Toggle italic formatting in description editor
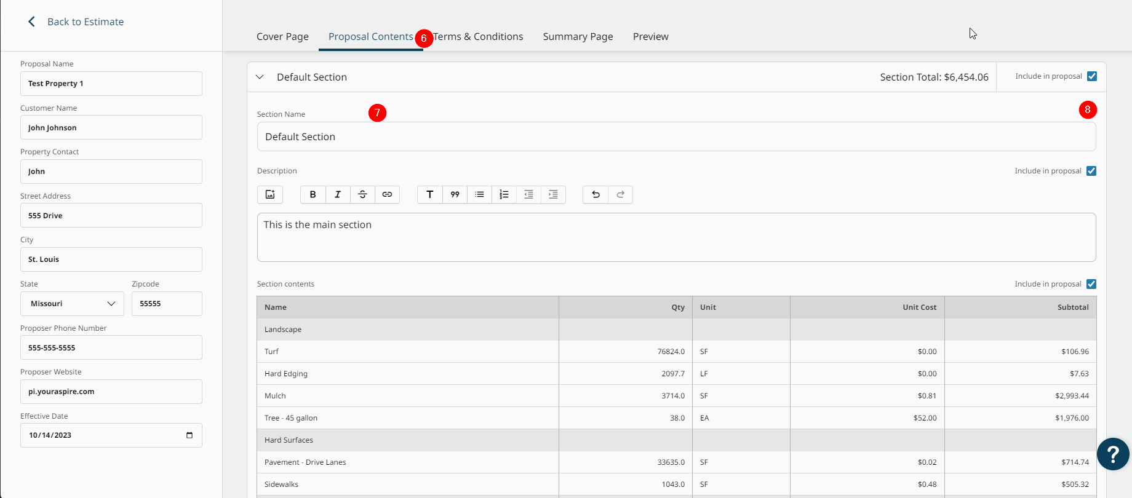The image size is (1132, 498). (338, 194)
